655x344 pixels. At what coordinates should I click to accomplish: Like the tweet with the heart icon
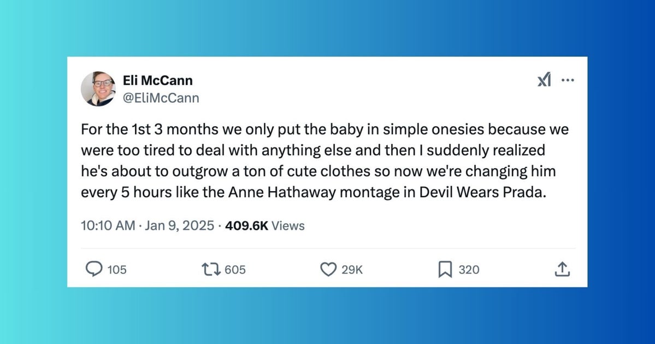[x=328, y=269]
